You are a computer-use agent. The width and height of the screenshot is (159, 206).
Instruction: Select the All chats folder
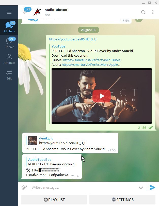9,27
